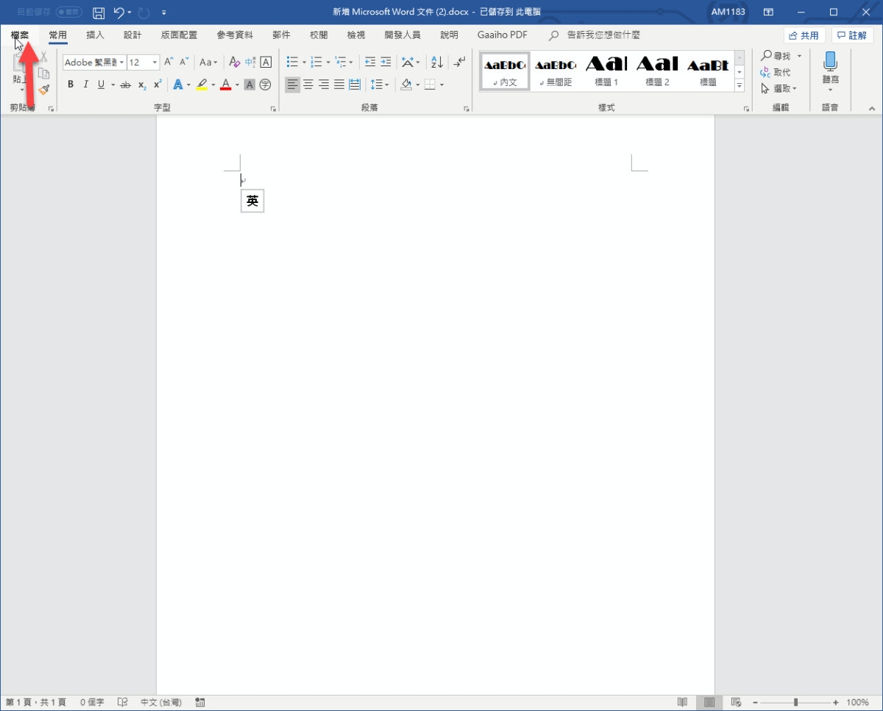Expand the styles gallery more arrow
883x711 pixels.
[x=740, y=85]
